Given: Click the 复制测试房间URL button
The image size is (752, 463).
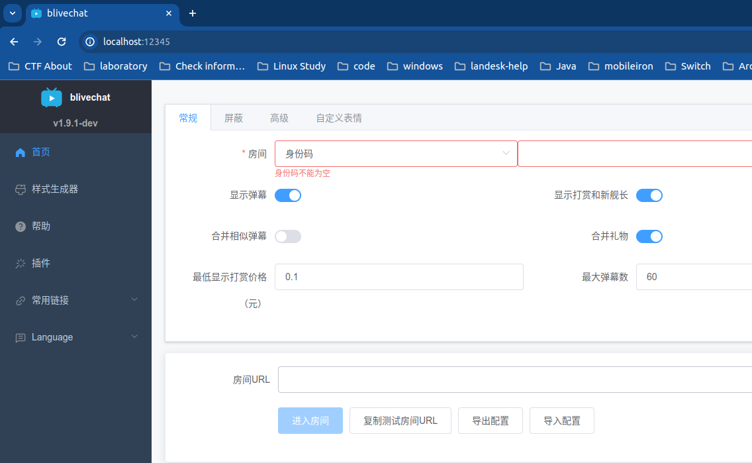Looking at the screenshot, I should coord(400,421).
